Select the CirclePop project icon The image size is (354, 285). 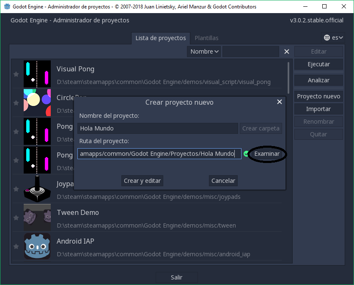coord(37,102)
